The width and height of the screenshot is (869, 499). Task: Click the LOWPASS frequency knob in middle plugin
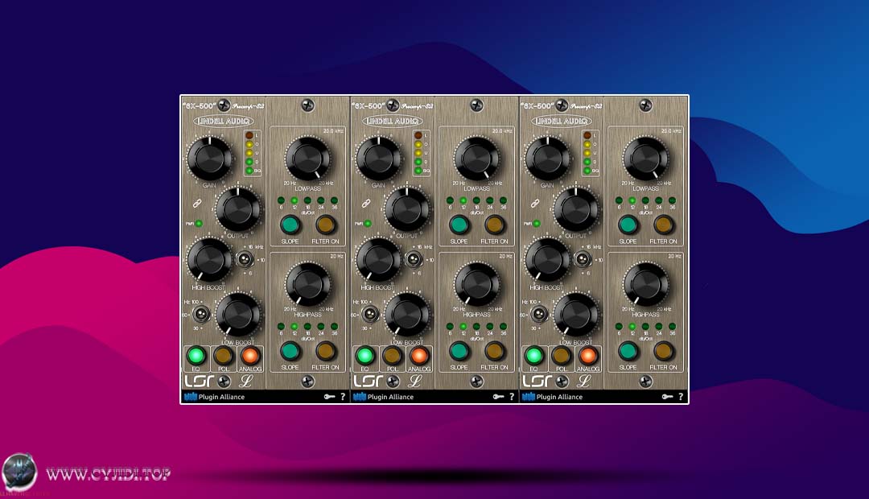(477, 158)
